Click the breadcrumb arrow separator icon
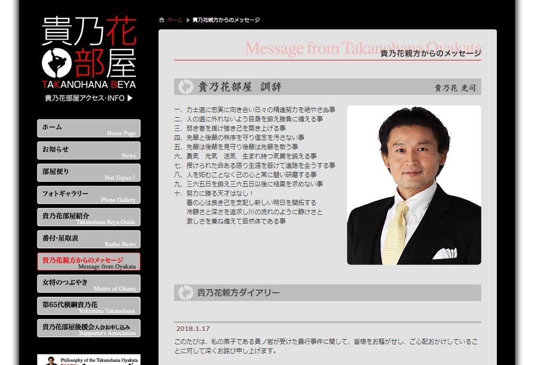 pyautogui.click(x=188, y=20)
